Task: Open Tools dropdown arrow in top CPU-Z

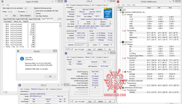Action: click(x=94, y=49)
